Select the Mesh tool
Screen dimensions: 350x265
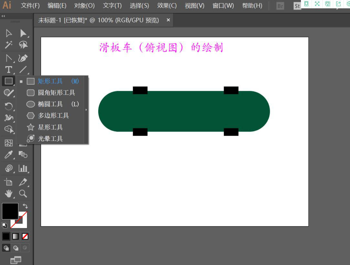coord(9,143)
